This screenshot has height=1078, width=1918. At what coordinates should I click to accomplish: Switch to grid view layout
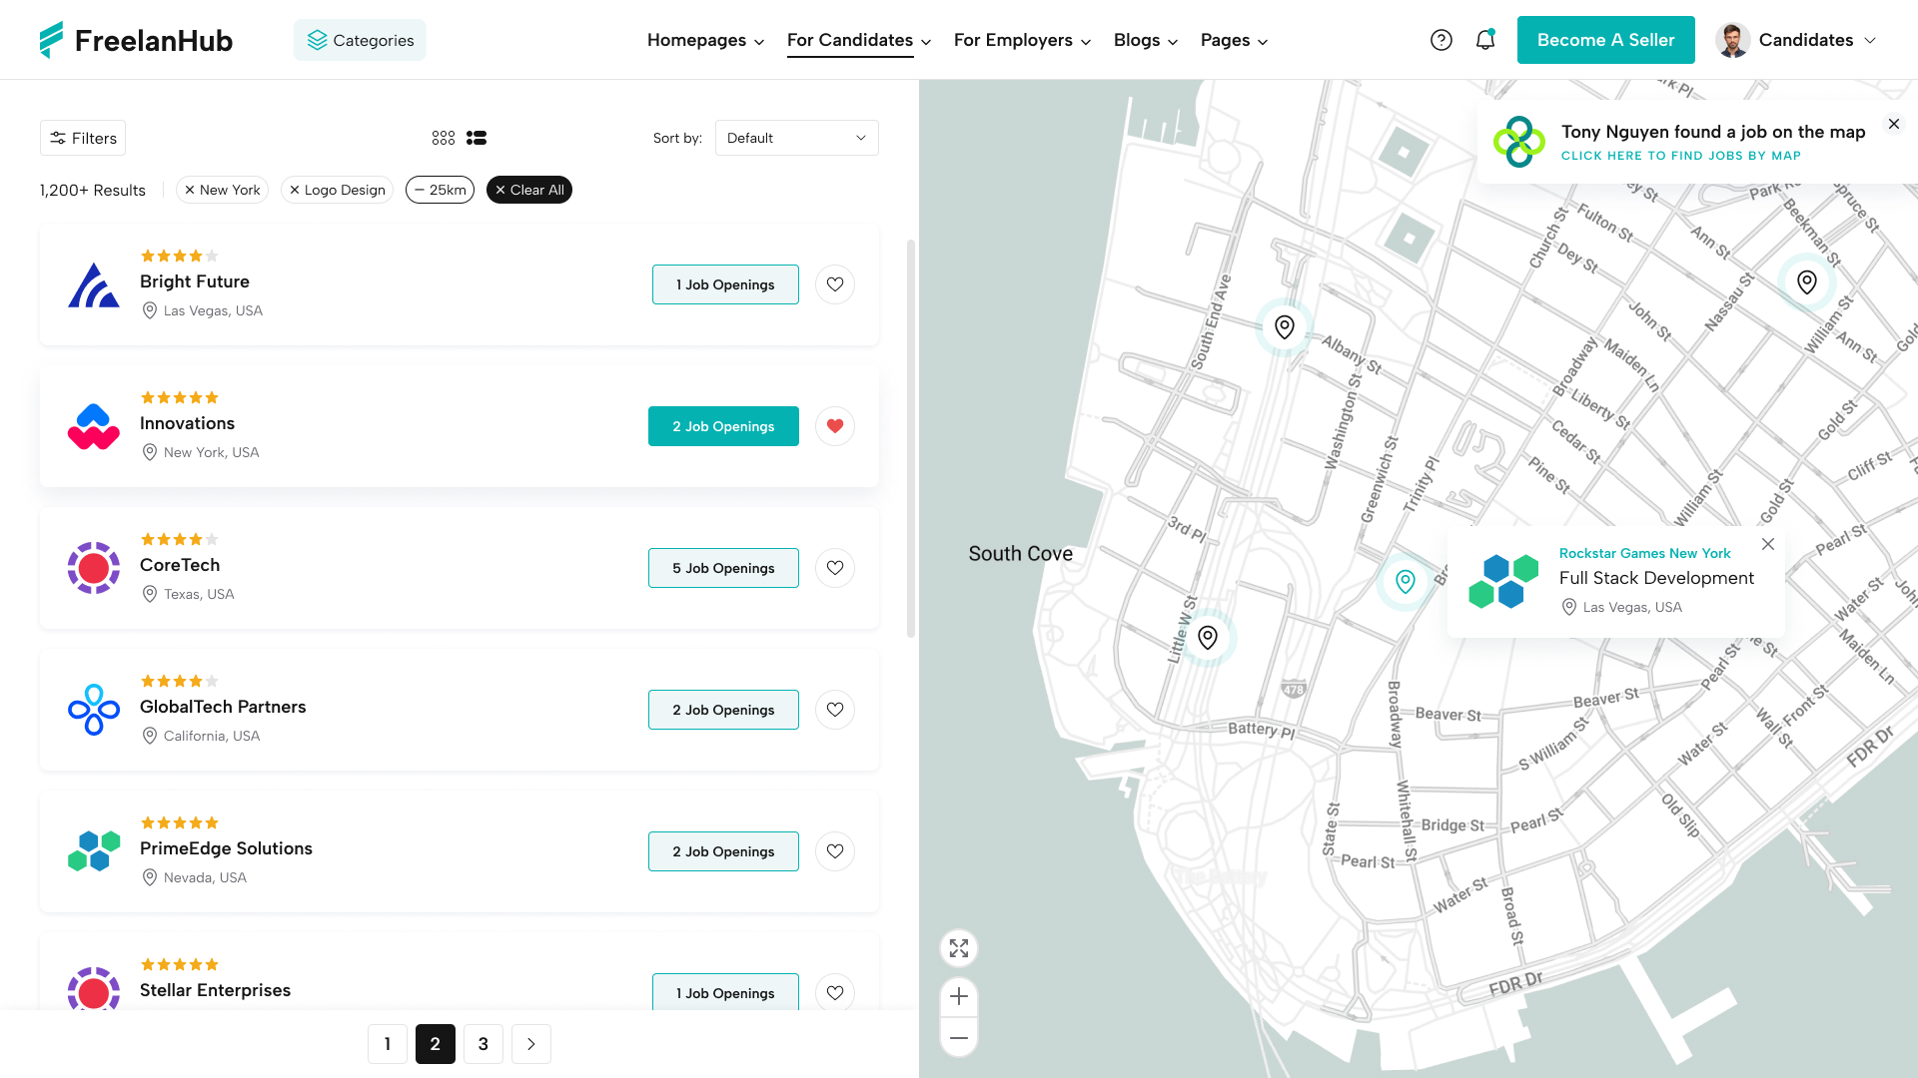pyautogui.click(x=443, y=138)
